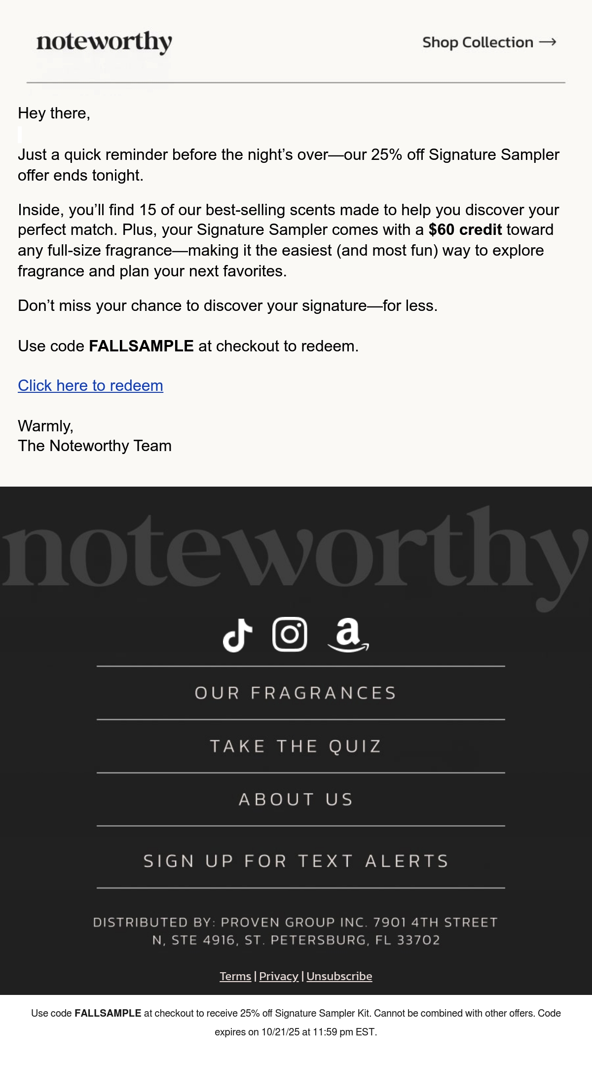Click the large noteworthy footer wordmark
Screen dimensions: 592x1066
coord(296,558)
